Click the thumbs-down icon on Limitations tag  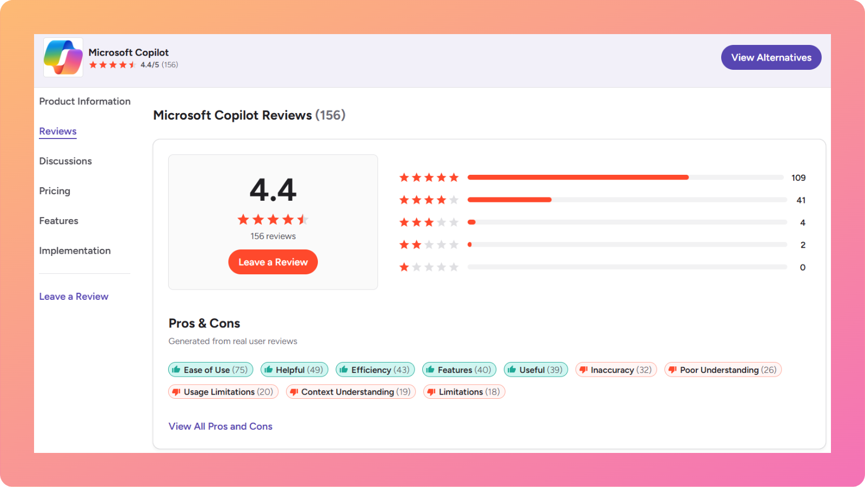point(430,391)
